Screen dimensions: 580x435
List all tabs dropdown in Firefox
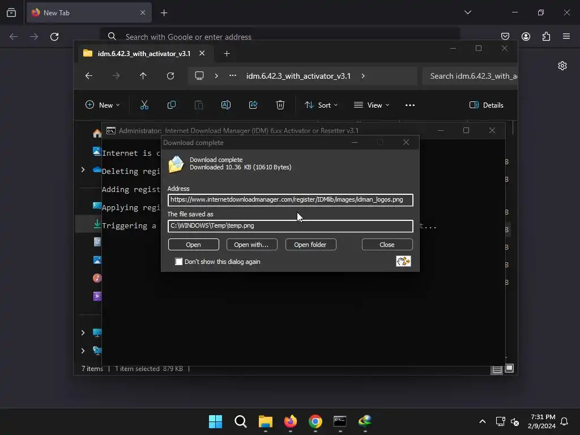pos(468,12)
